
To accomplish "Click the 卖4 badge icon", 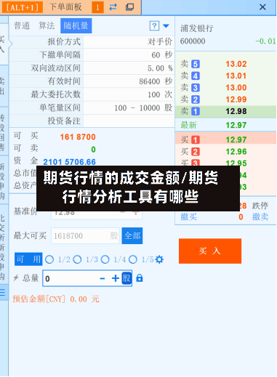I will tap(196, 76).
